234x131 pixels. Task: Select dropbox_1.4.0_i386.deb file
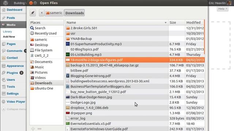135,108
